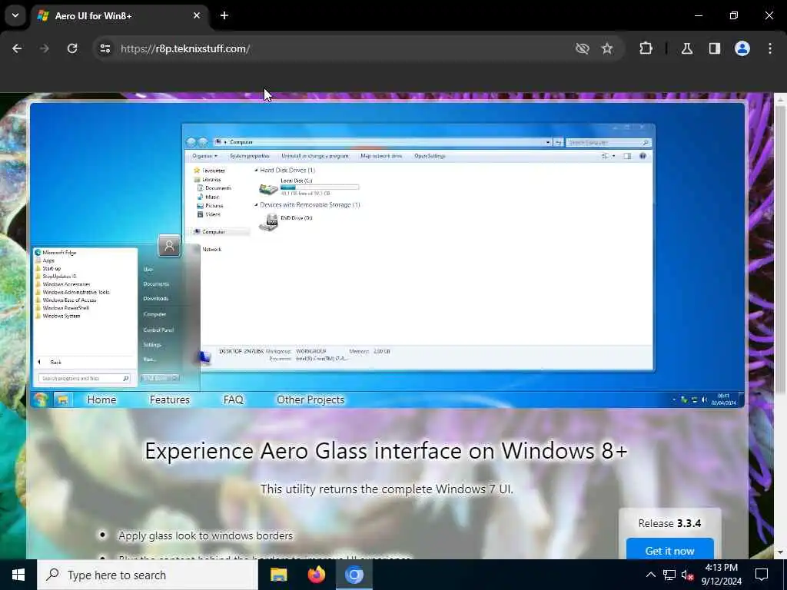The height and width of the screenshot is (590, 787).
Task: Select the Aero UI for Win8+ tab
Action: (119, 16)
